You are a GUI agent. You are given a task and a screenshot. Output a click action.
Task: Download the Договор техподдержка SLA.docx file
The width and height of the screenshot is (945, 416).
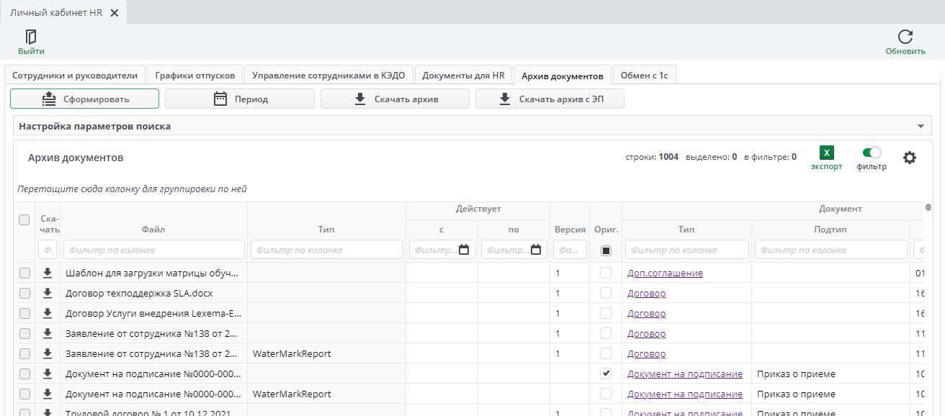[x=48, y=293]
